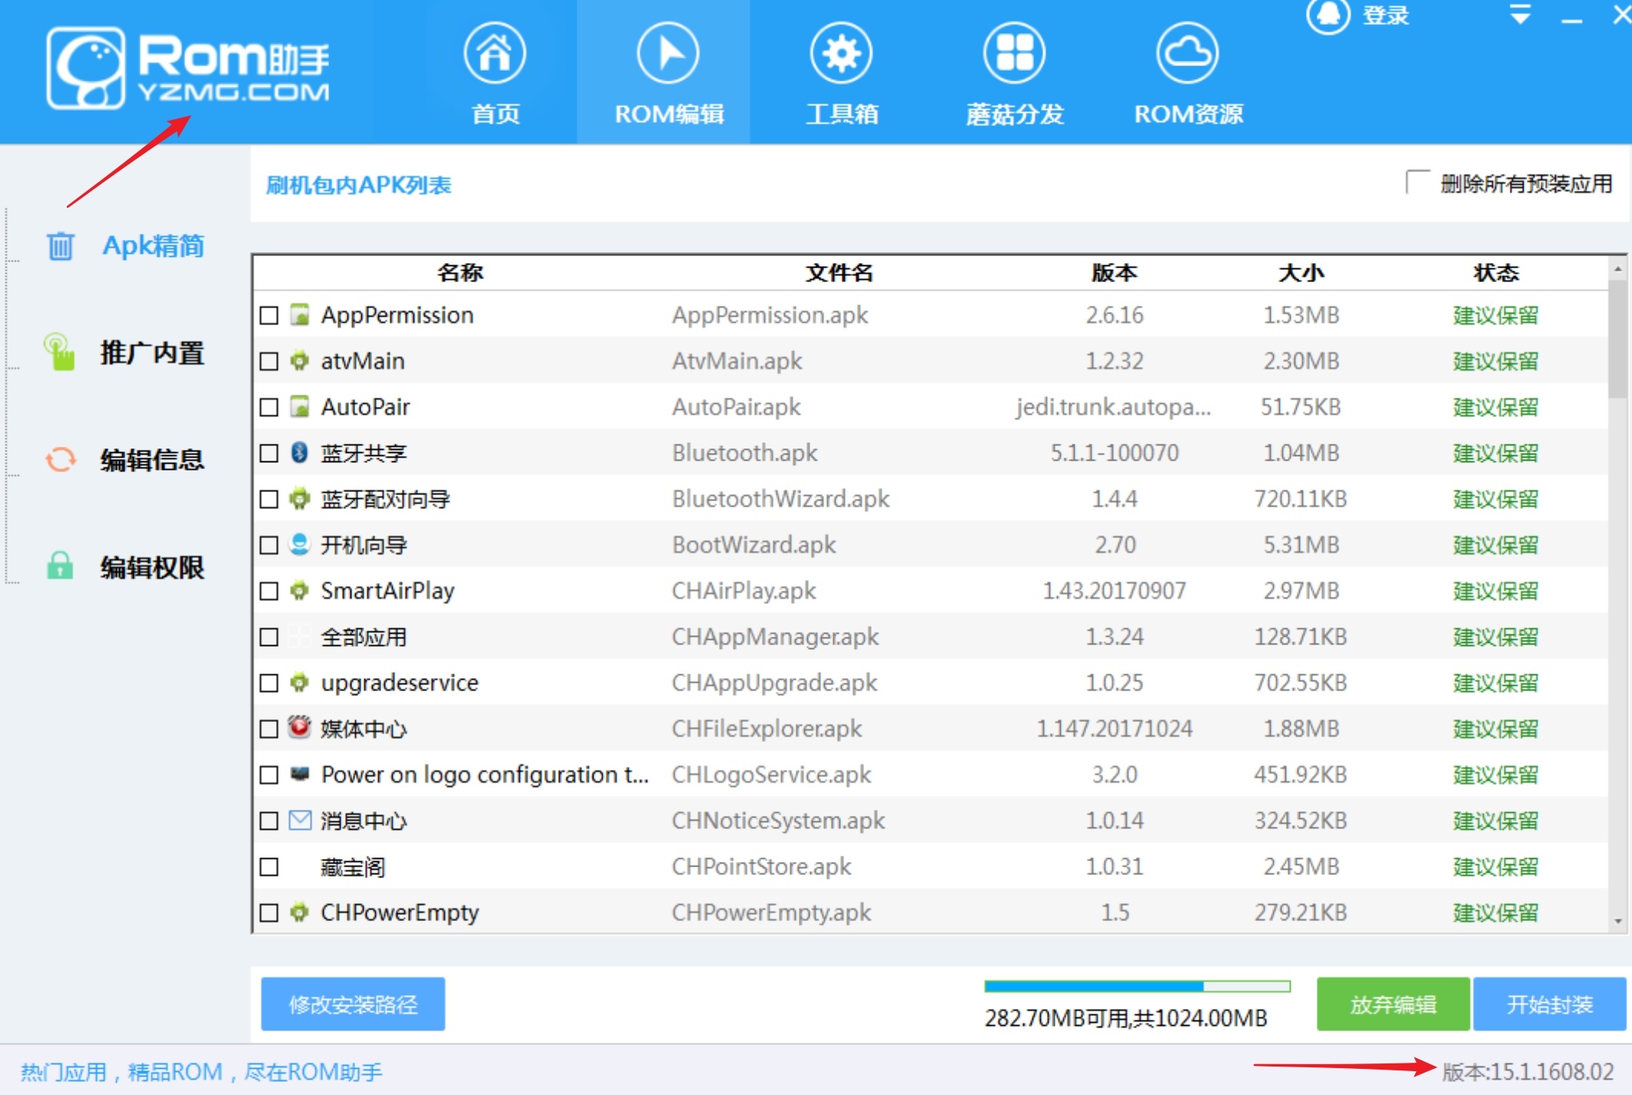Click the atvMain android icon

click(x=300, y=361)
